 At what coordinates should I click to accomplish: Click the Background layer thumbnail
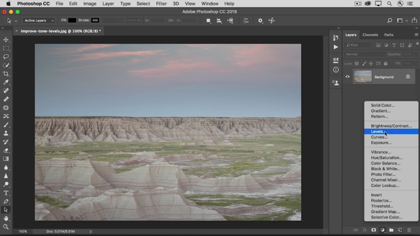point(363,77)
